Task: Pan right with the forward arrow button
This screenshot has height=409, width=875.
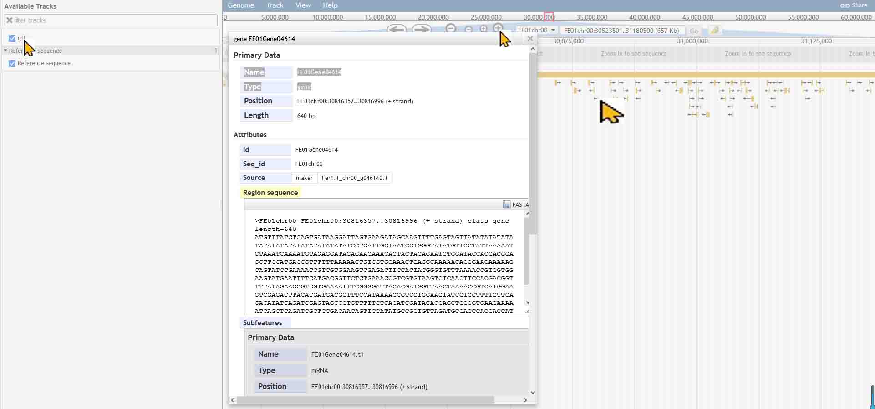Action: [x=422, y=29]
